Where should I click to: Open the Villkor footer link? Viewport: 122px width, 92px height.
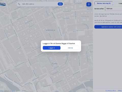(x=120, y=90)
